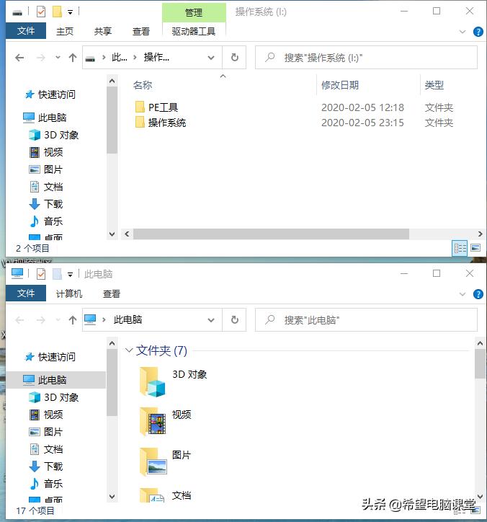Viewport: 487px width, 522px height.
Task: Click the Properties quick-access icon in 此电脑 window
Action: click(41, 274)
